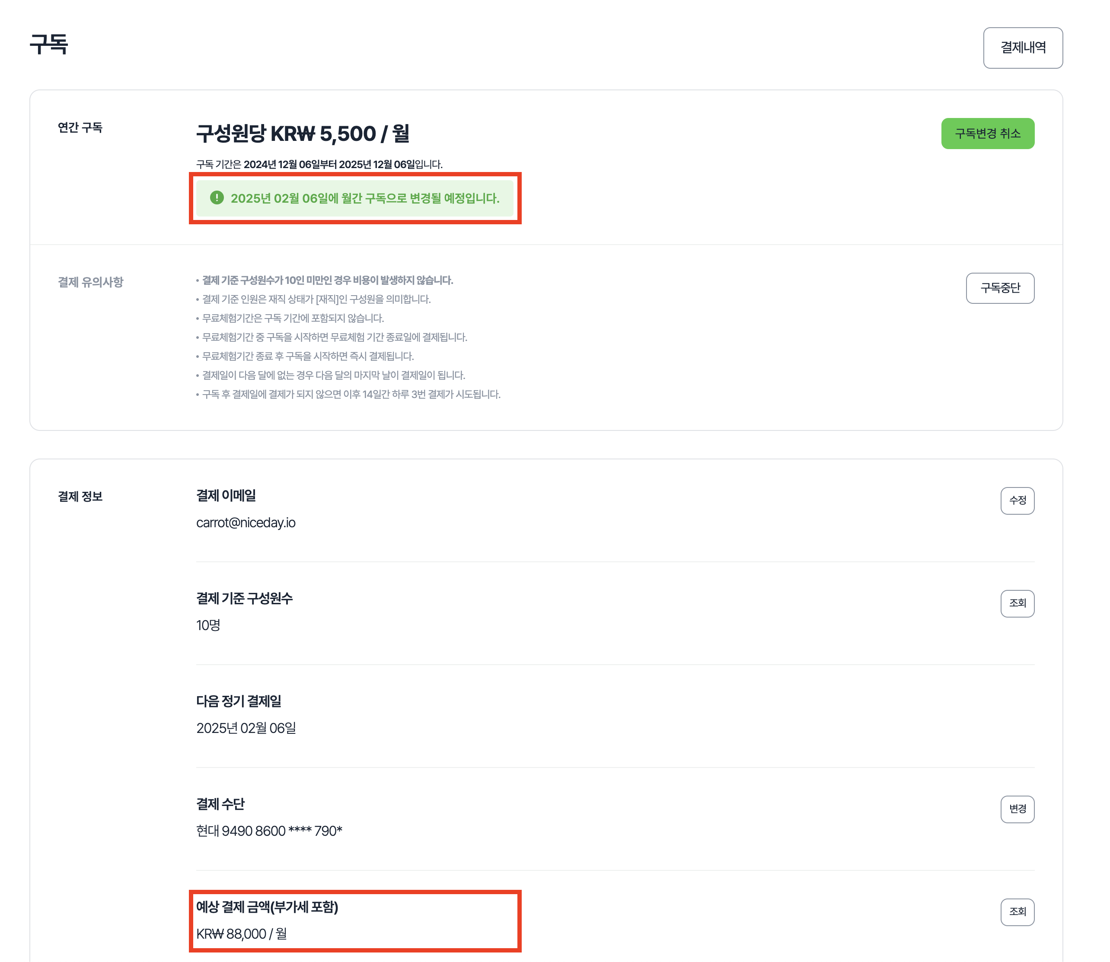Click 조회 beside 예상 결제 금액
The height and width of the screenshot is (962, 1110).
point(1017,911)
